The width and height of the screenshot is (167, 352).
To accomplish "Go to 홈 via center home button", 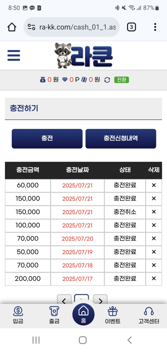I will [x=83, y=314].
